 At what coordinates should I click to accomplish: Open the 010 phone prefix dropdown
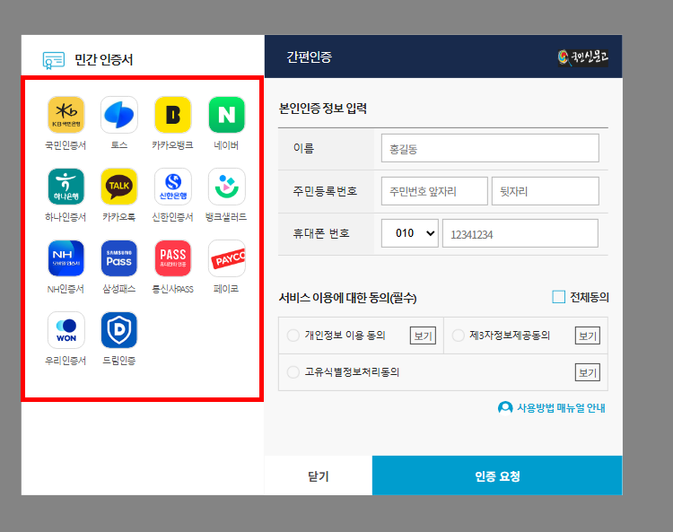(410, 233)
